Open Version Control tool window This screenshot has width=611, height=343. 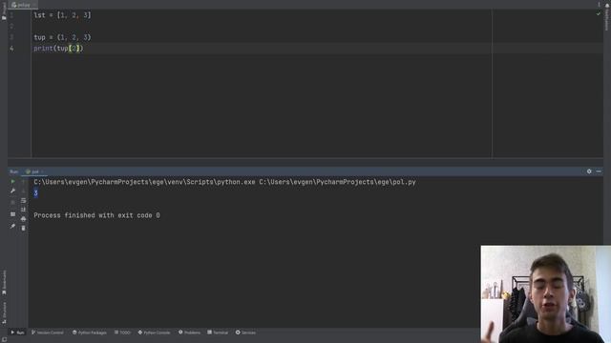click(48, 333)
